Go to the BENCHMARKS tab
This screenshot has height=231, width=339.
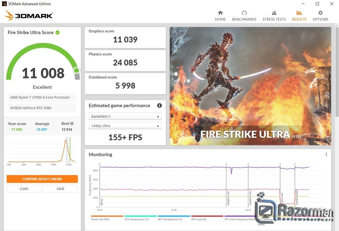[x=244, y=16]
